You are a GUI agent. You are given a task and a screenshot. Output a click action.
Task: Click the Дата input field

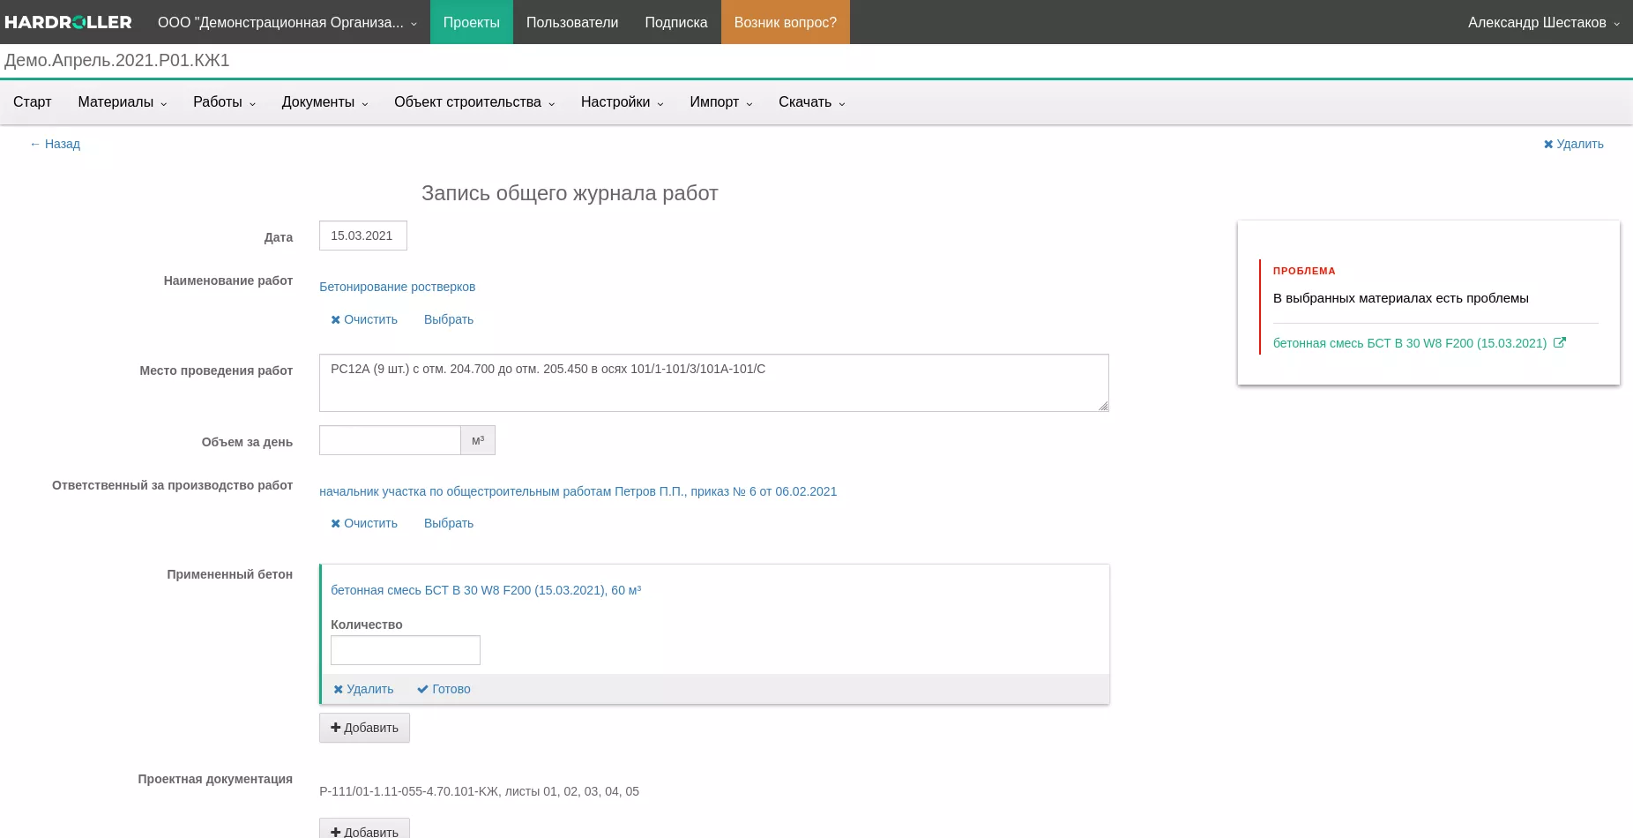point(362,236)
